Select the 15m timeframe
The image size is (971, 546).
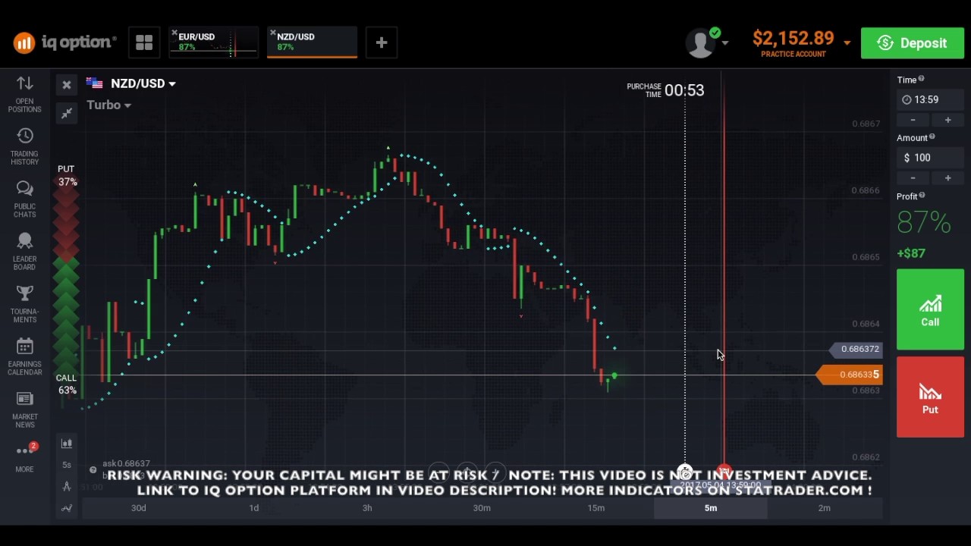tap(596, 508)
